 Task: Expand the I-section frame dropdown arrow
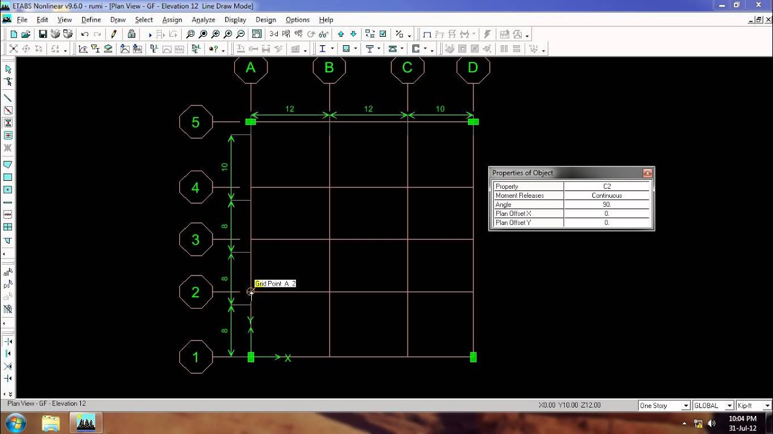[x=332, y=49]
